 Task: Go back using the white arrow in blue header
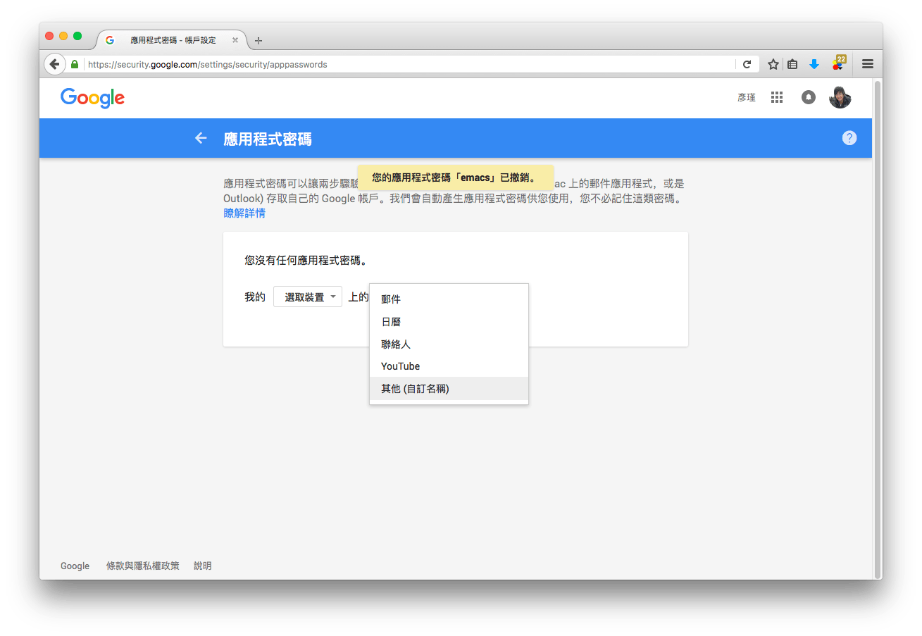pyautogui.click(x=201, y=138)
